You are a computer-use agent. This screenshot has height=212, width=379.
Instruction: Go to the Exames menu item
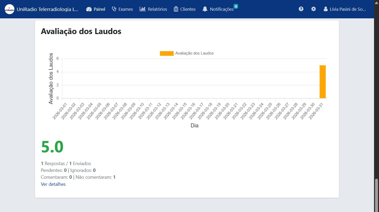click(x=125, y=9)
